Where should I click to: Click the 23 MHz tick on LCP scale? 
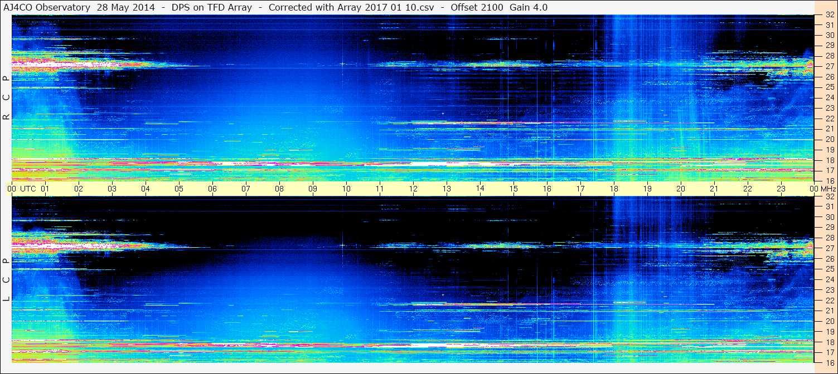[x=829, y=290]
